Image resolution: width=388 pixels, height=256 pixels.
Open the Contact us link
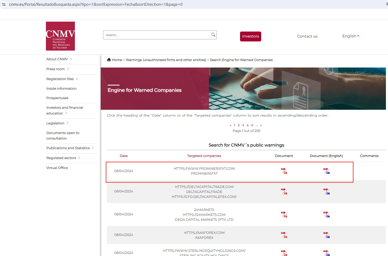tap(307, 36)
